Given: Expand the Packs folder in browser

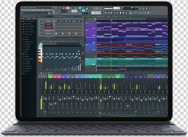Looking at the screenshot, I should 25,54.
